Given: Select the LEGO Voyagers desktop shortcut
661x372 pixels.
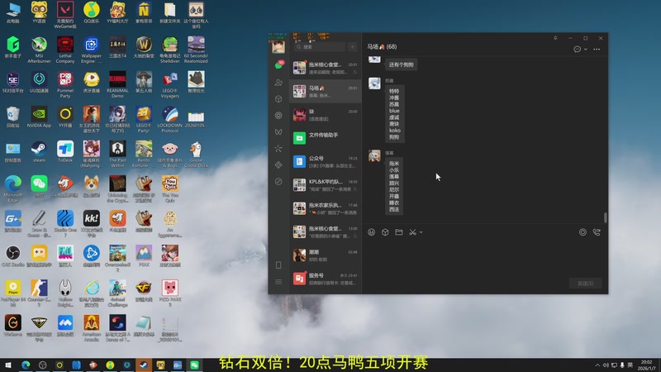Looking at the screenshot, I should [170, 85].
